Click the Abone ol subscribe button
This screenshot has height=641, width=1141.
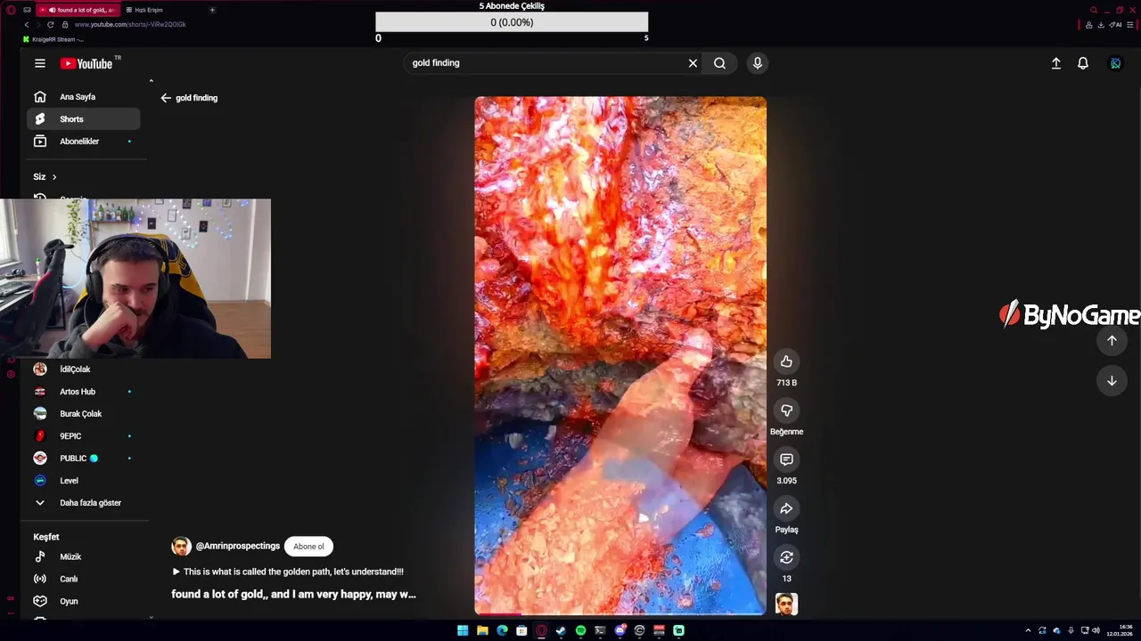coord(308,547)
